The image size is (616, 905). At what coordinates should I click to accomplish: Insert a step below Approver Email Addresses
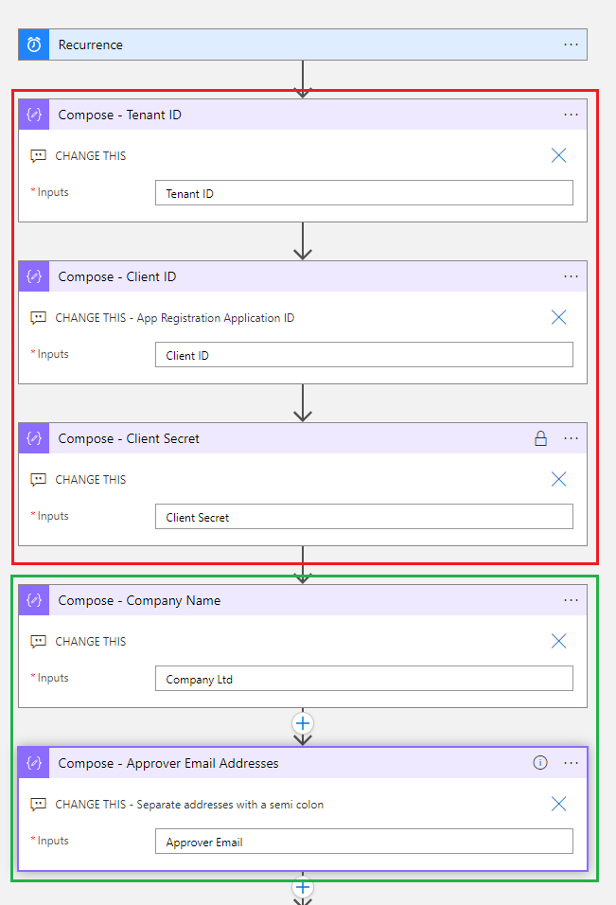pos(303,887)
